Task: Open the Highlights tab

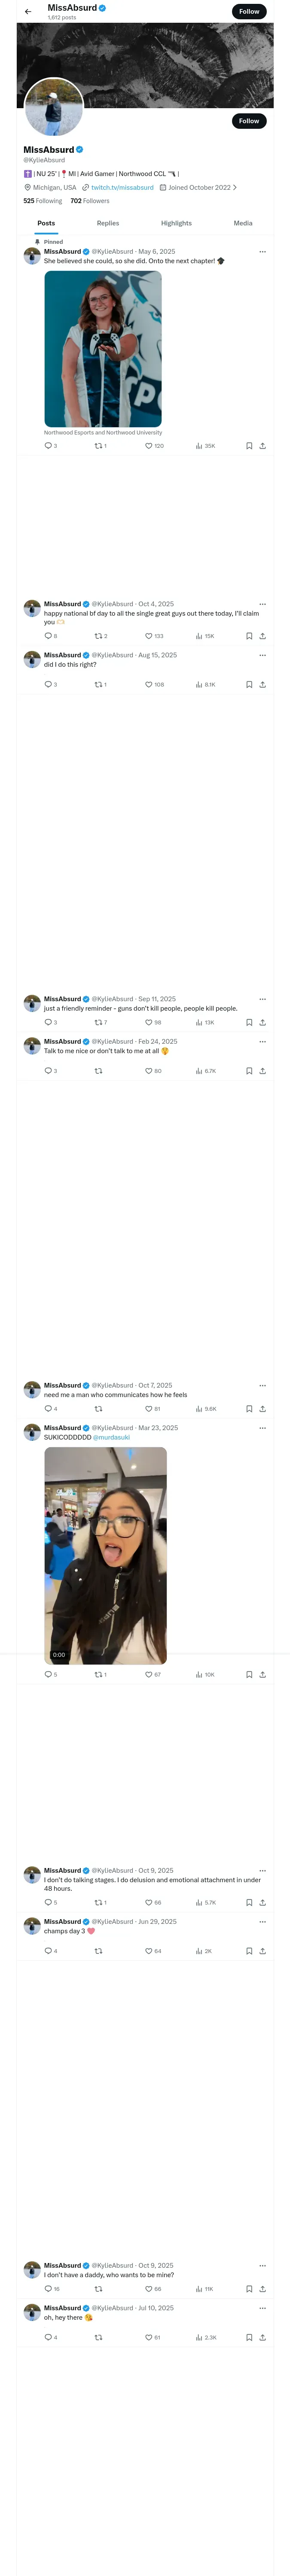Action: click(176, 223)
